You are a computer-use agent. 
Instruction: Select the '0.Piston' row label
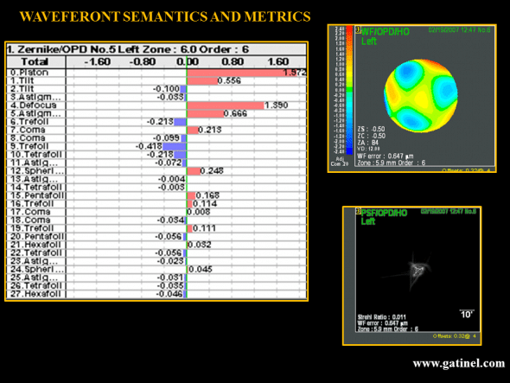[29, 73]
